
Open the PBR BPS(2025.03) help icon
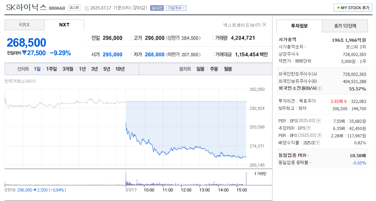click(x=320, y=135)
